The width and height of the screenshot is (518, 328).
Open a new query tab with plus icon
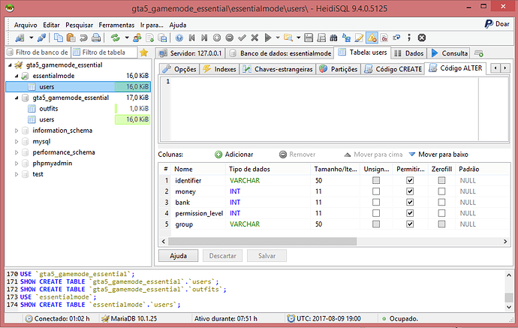point(478,53)
